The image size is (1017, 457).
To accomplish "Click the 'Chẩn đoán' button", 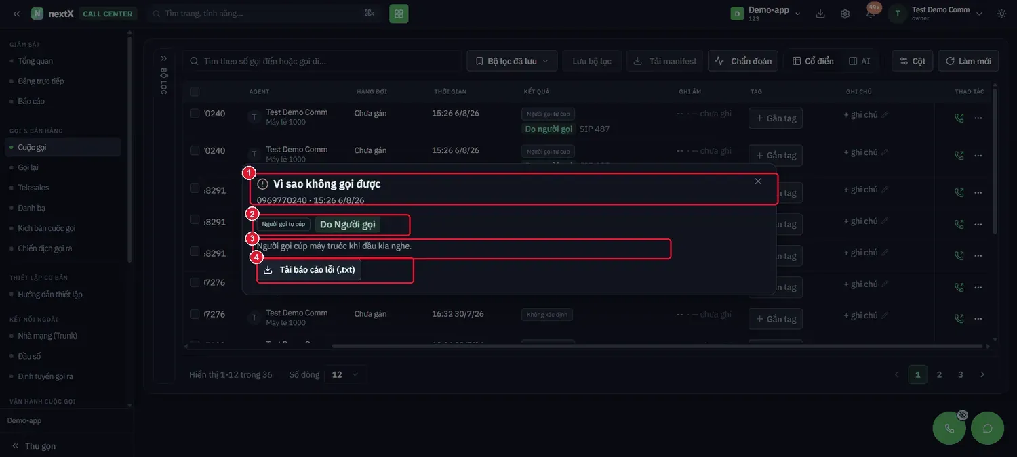I will pos(744,61).
